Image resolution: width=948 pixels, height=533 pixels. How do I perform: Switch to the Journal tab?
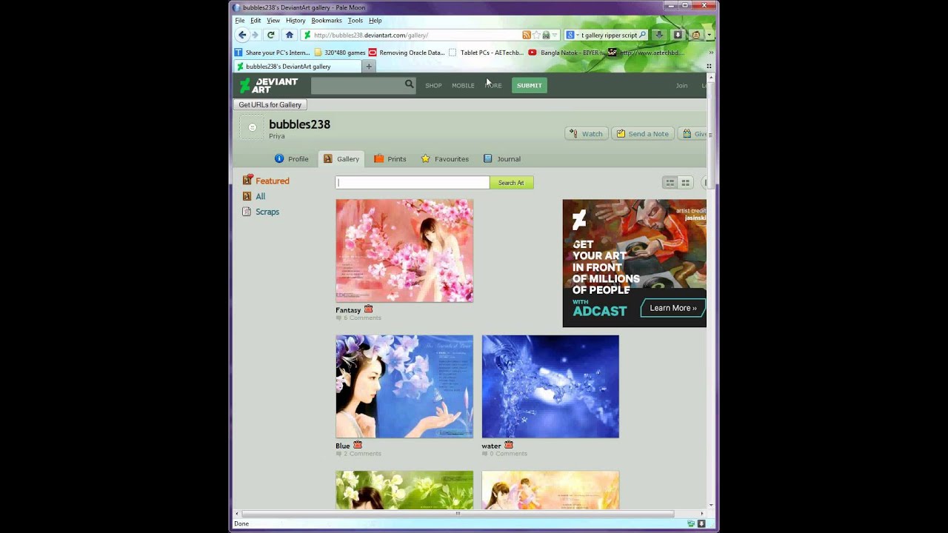click(502, 159)
